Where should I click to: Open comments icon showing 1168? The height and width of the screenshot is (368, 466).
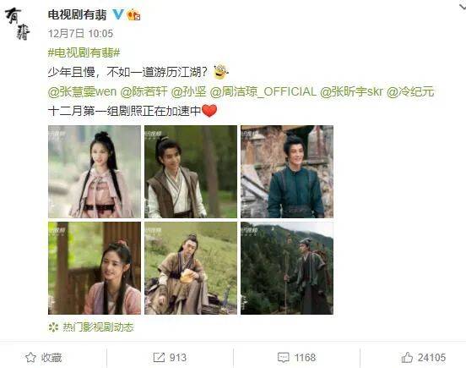point(283,357)
